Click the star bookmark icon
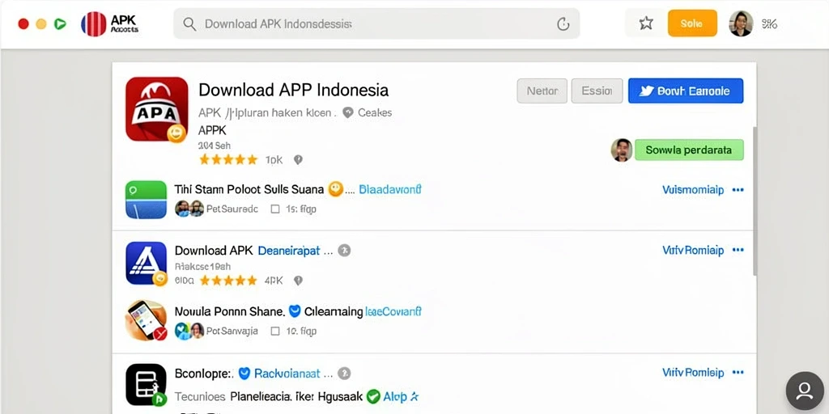Screen dimensions: 829x414 (x=646, y=23)
